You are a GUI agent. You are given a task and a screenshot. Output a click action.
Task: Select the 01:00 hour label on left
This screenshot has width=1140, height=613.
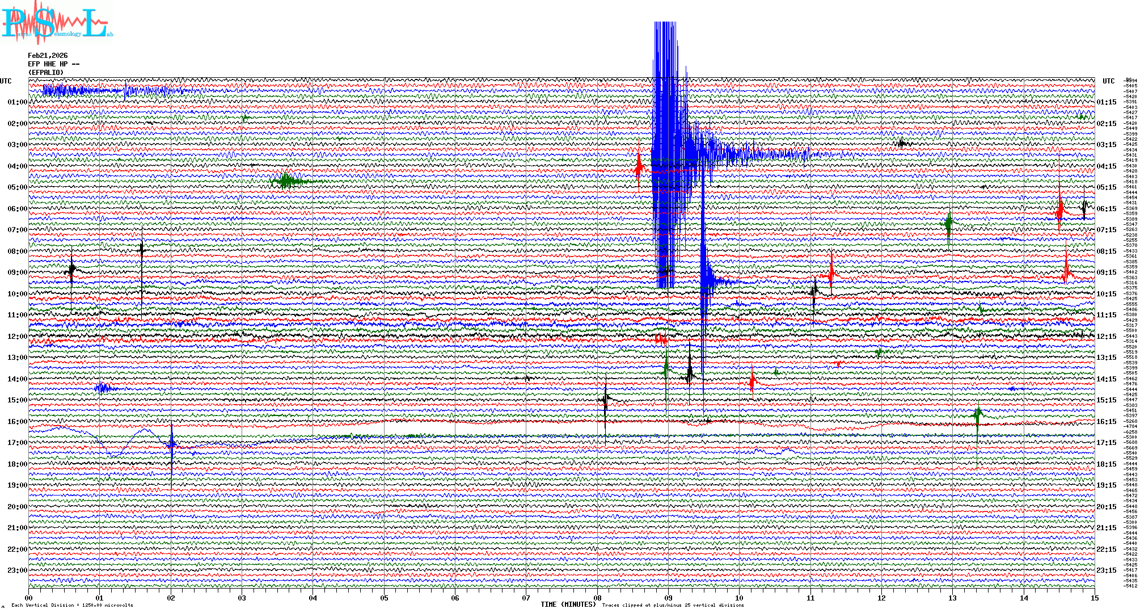(17, 102)
